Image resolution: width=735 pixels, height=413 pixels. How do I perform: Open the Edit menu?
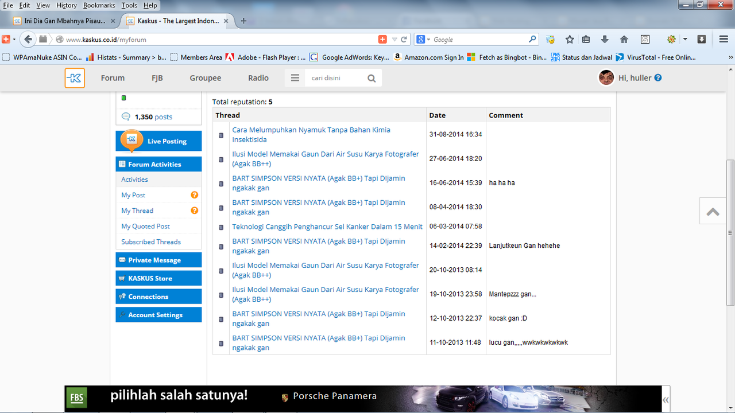click(x=25, y=5)
